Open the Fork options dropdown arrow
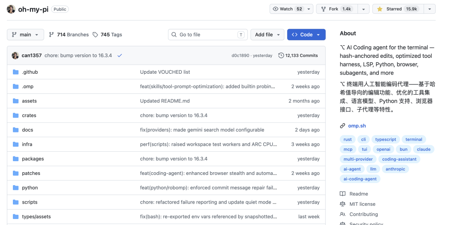This screenshot has height=225, width=463. (364, 9)
